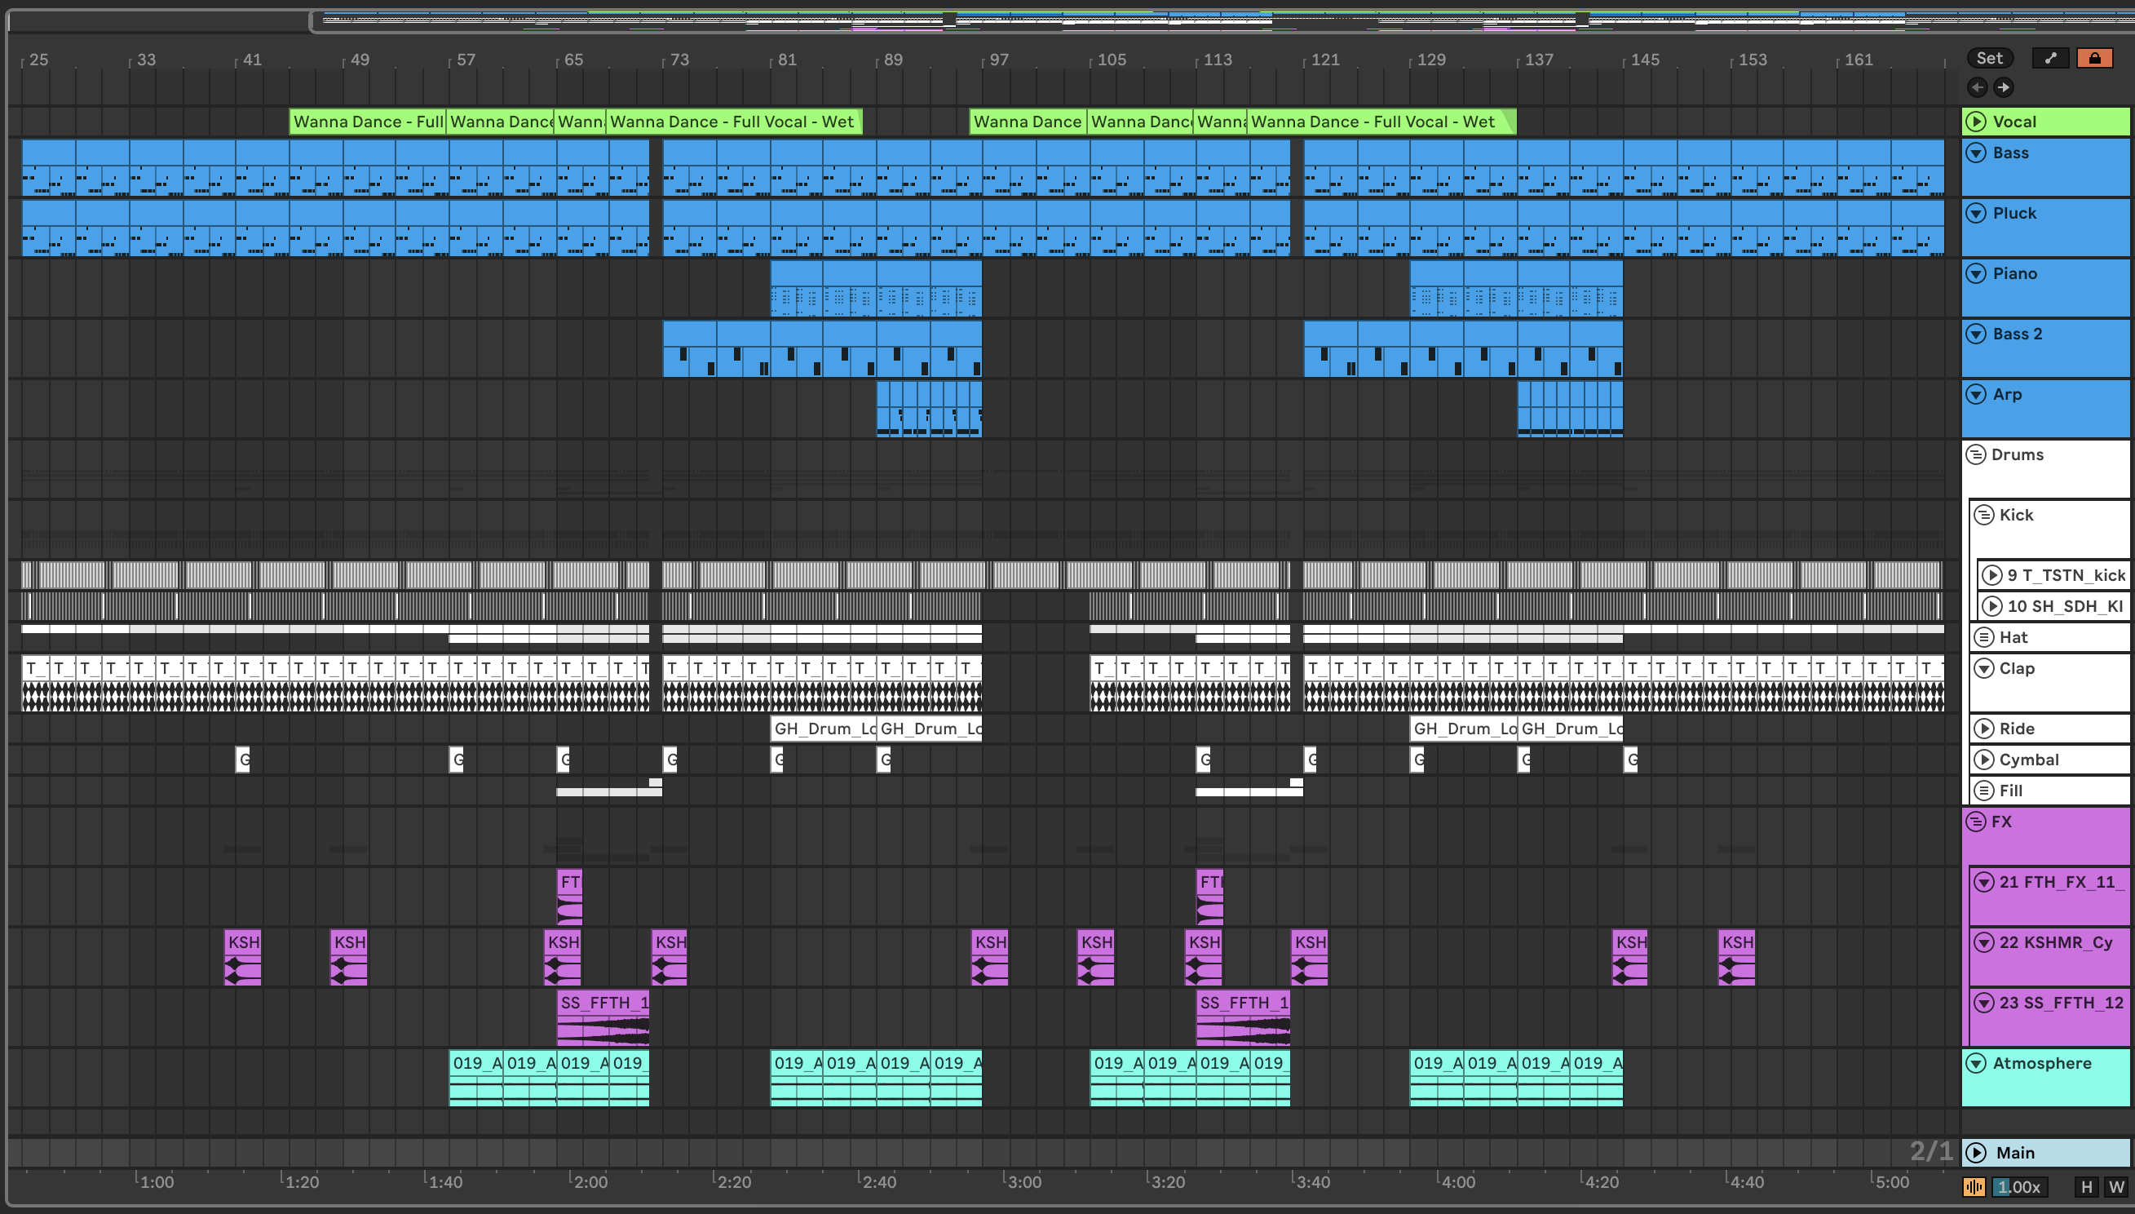Select the GH_Drum_Lo clip starting at bar 81
Image resolution: width=2135 pixels, height=1214 pixels.
point(824,728)
